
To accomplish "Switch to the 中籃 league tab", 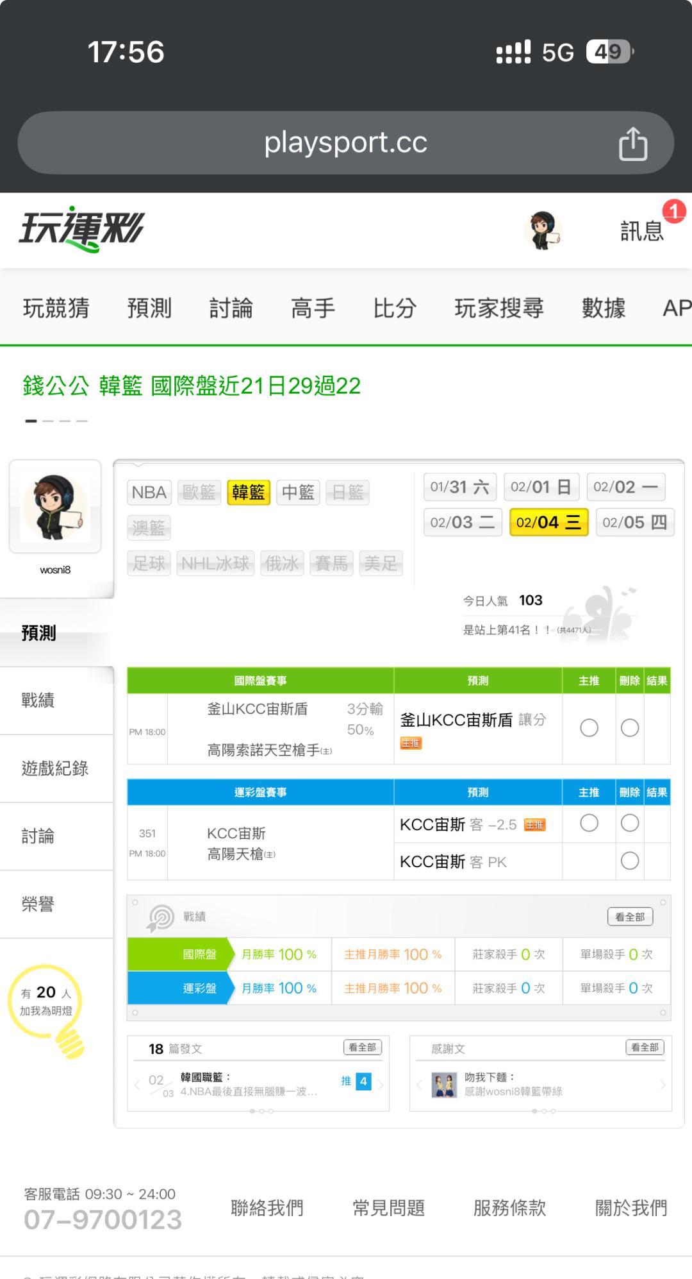I will point(298,493).
